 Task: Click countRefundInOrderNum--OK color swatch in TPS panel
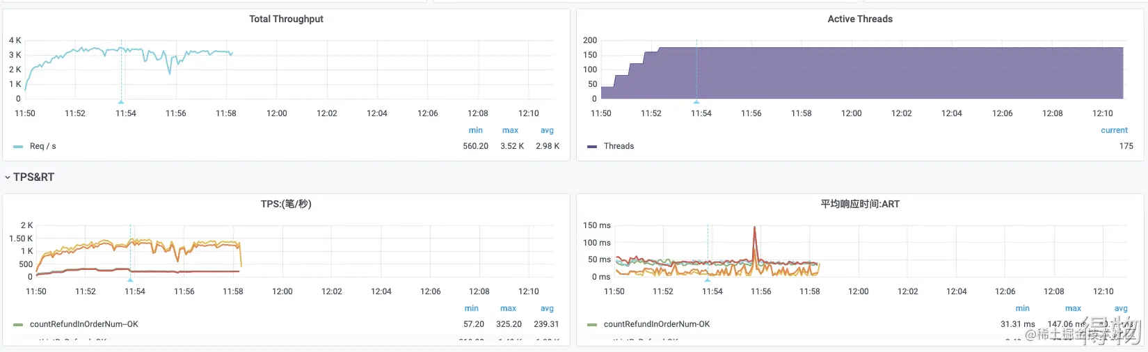tap(18, 325)
